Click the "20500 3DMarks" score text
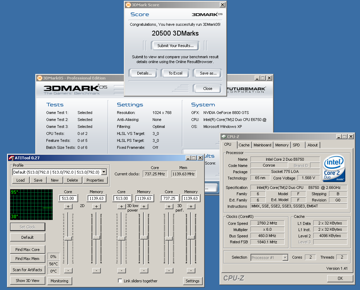 point(175,33)
